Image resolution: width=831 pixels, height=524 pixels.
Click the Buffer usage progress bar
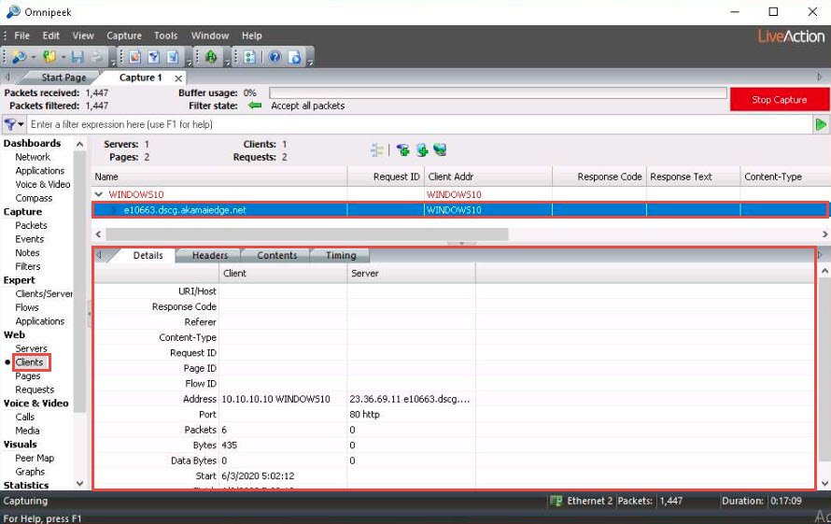pyautogui.click(x=498, y=93)
